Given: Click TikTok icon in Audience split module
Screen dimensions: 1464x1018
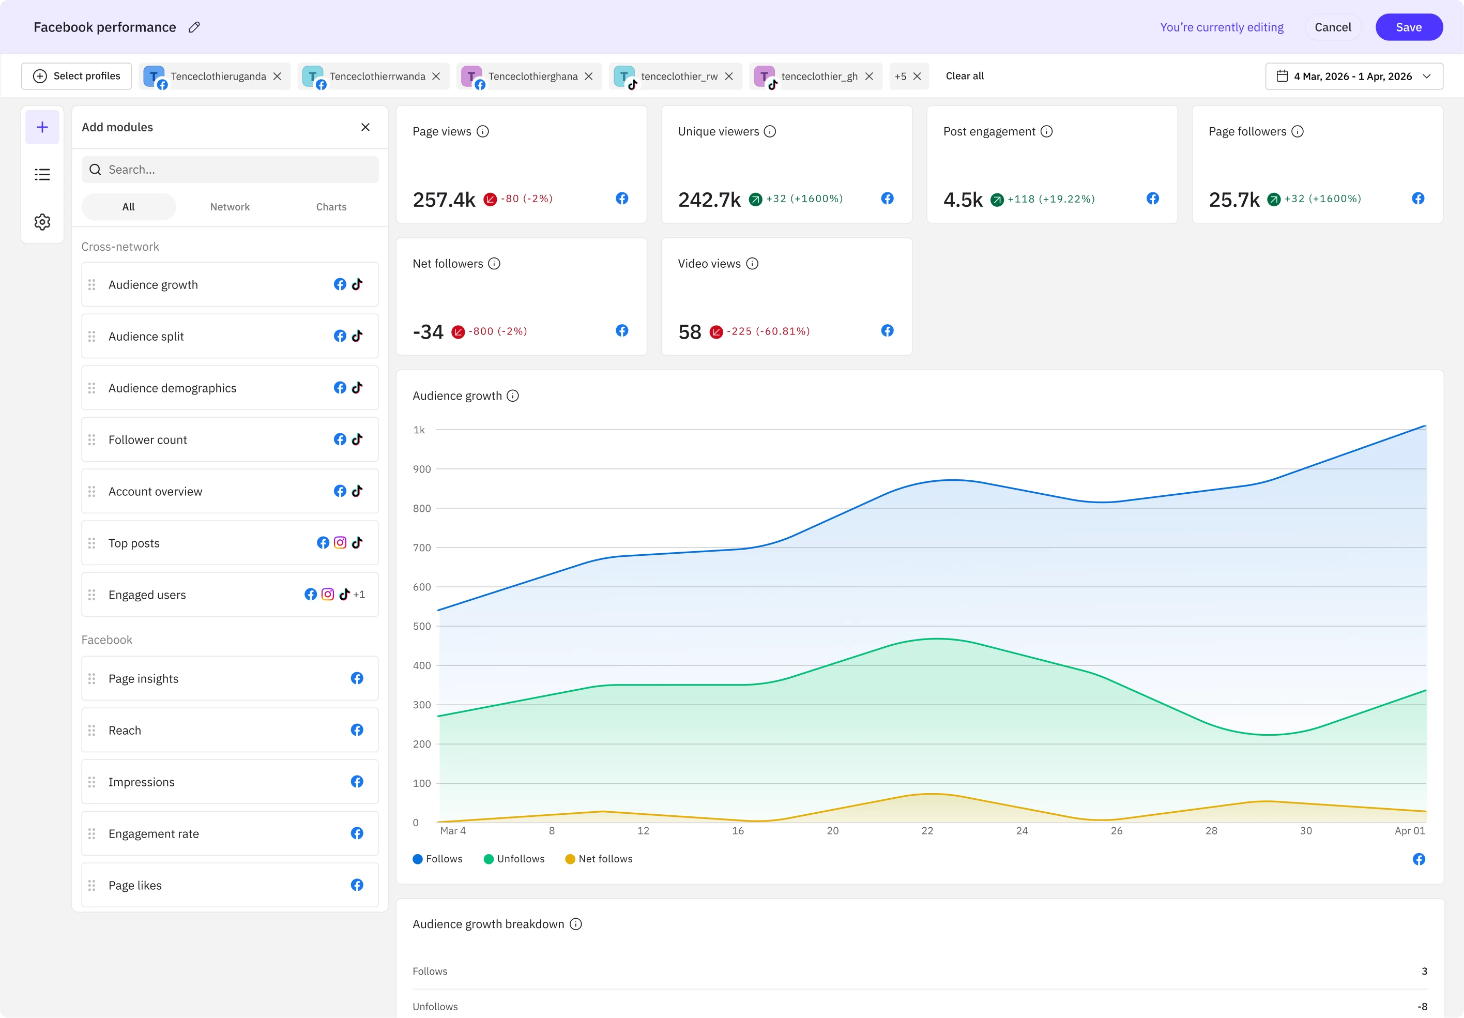Looking at the screenshot, I should tap(357, 336).
